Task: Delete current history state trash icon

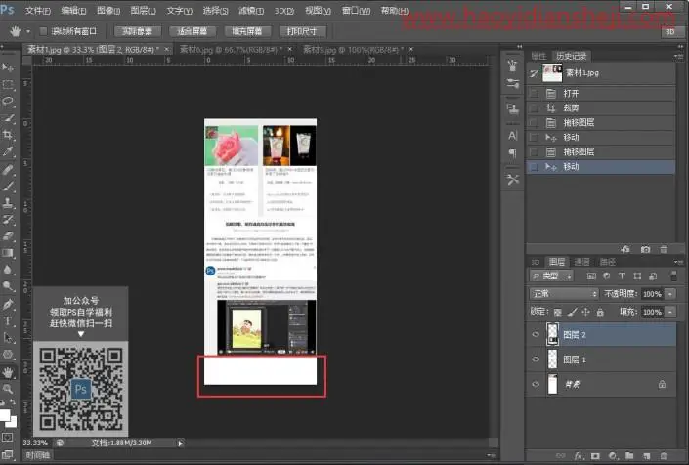Action: pos(664,249)
